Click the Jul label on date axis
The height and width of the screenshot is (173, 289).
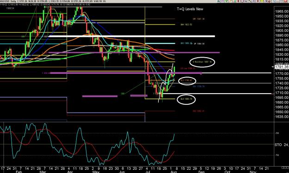click(148, 172)
